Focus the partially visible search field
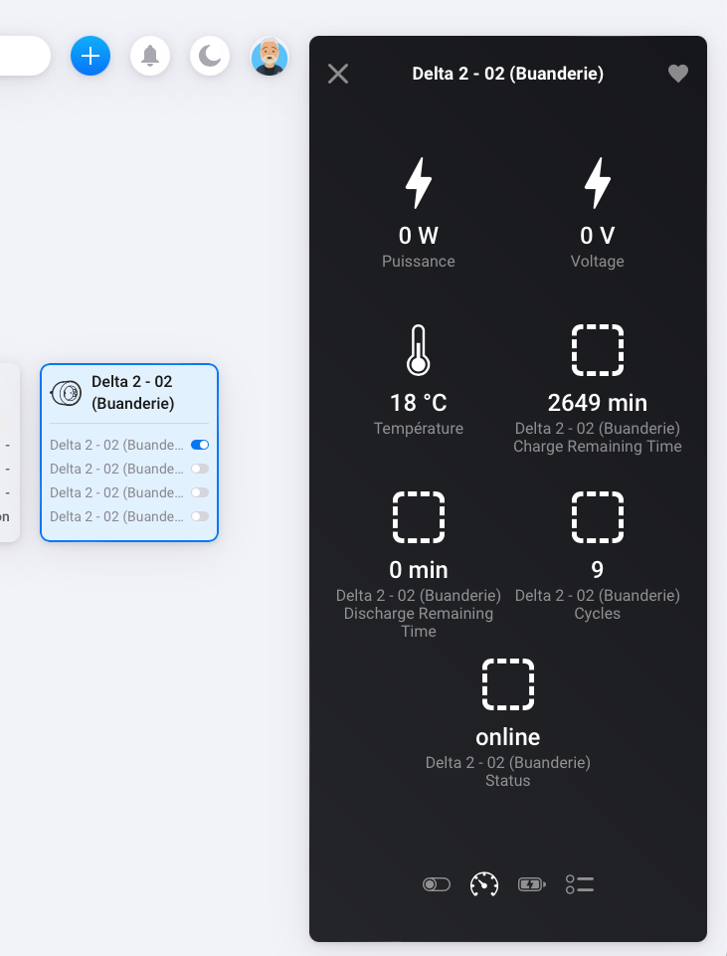This screenshot has width=727, height=956. (25, 56)
